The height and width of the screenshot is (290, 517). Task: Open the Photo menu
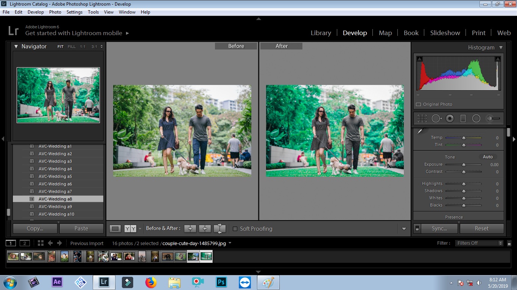(55, 12)
